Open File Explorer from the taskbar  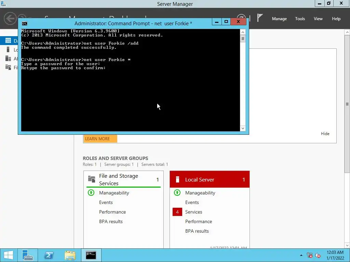coord(70,255)
